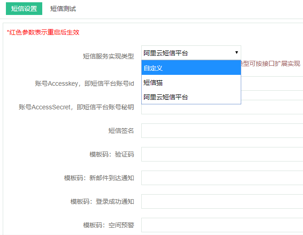Collapse the 短信服务实现类型 dropdown box
Viewport: 303px width, 235px height.
click(x=191, y=53)
